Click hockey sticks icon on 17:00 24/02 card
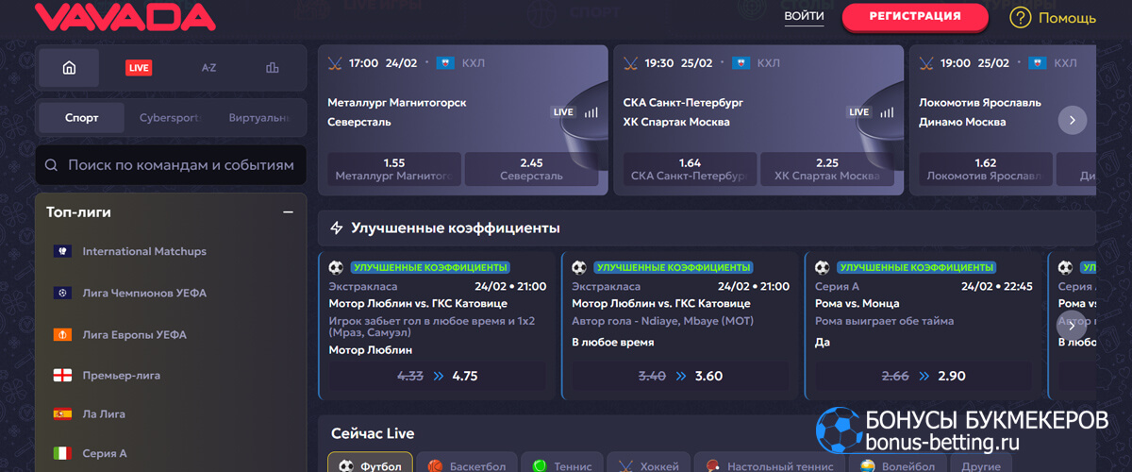1132x472 pixels. (x=335, y=63)
